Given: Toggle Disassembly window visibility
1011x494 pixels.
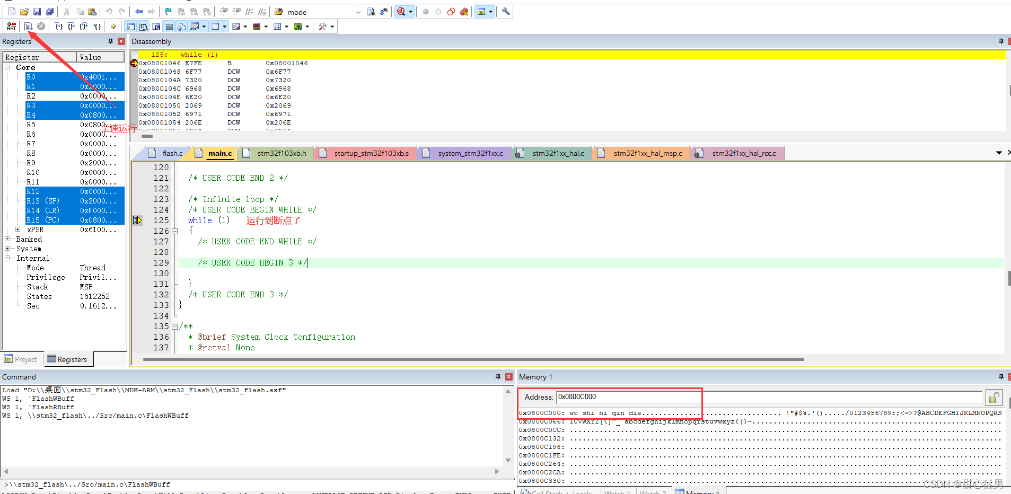Looking at the screenshot, I should (x=143, y=27).
